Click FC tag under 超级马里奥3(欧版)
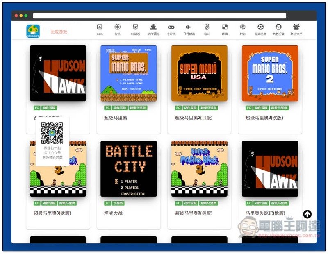The width and height of the screenshot is (328, 254). coord(37,203)
